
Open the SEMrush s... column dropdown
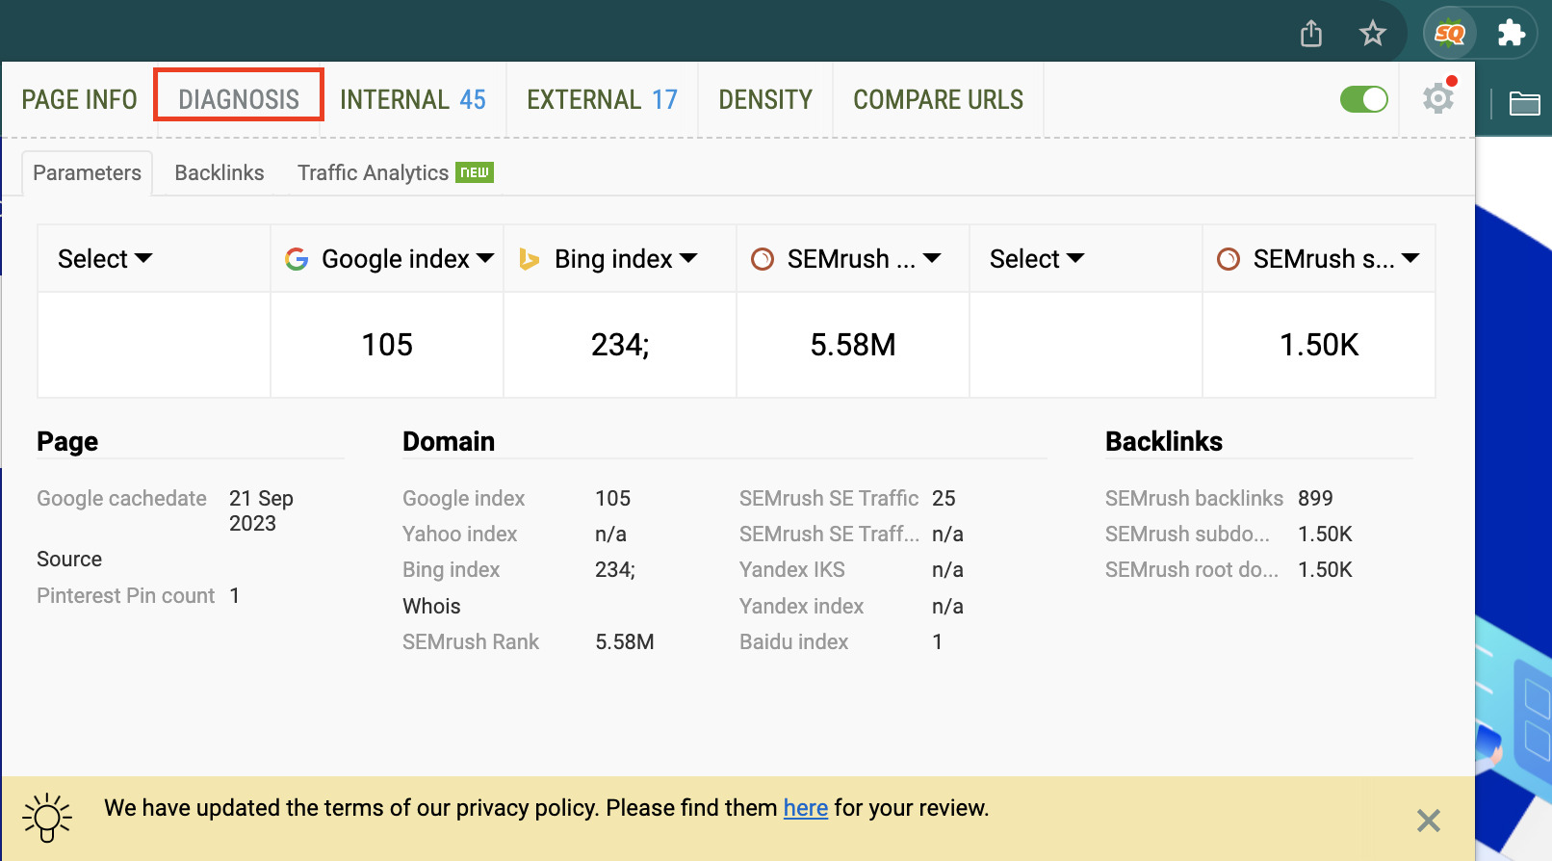click(1336, 259)
